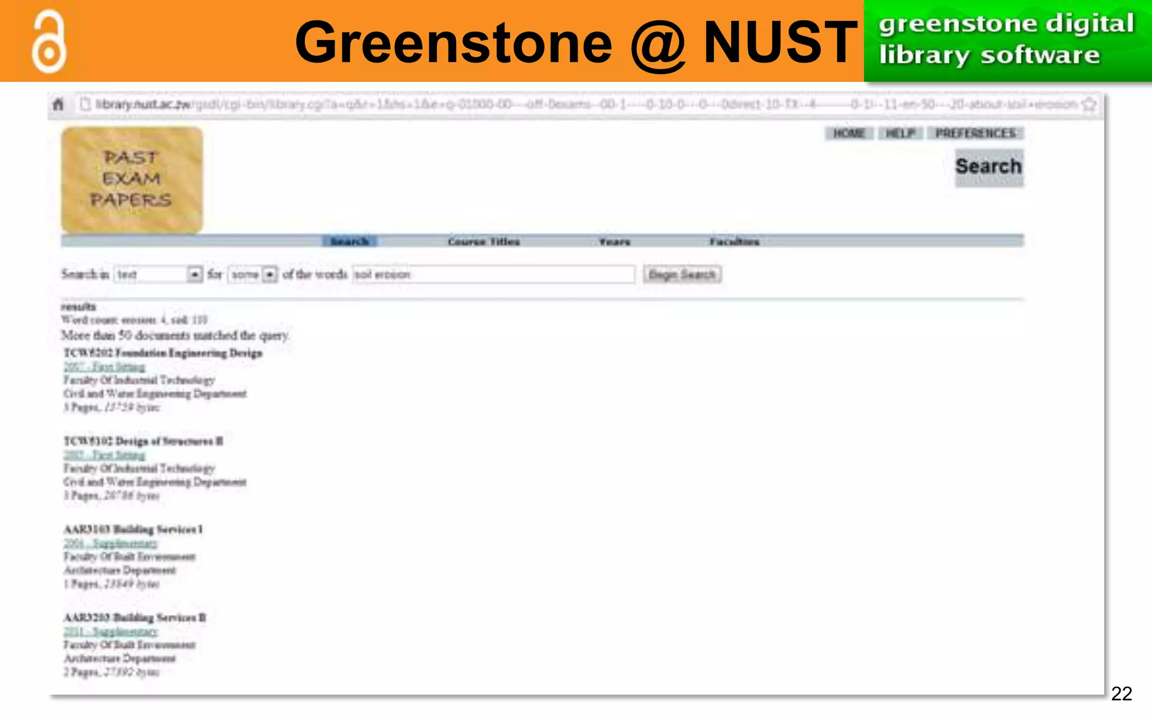
Task: Switch to the Course Titles tab
Action: (x=484, y=241)
